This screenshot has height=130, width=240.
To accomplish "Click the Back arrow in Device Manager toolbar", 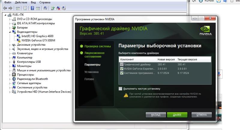I will (5, 8).
